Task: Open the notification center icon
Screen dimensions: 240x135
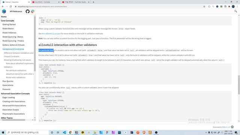Action: pyautogui.click(x=236, y=132)
